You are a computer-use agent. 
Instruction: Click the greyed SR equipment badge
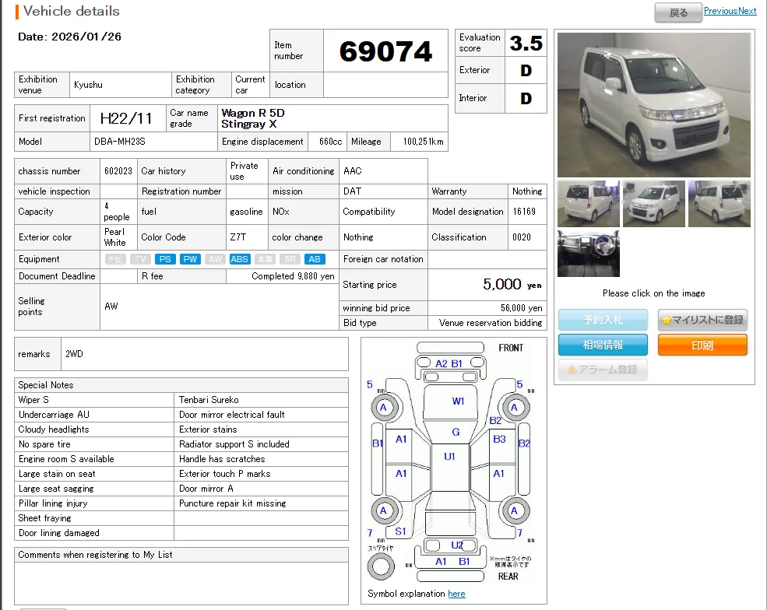tap(290, 259)
